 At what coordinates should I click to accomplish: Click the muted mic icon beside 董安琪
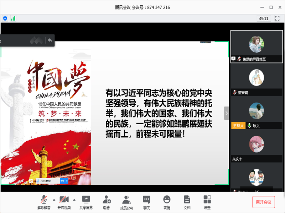[x=234, y=92]
